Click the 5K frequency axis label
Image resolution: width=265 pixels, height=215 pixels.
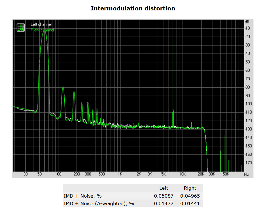[x=164, y=174]
